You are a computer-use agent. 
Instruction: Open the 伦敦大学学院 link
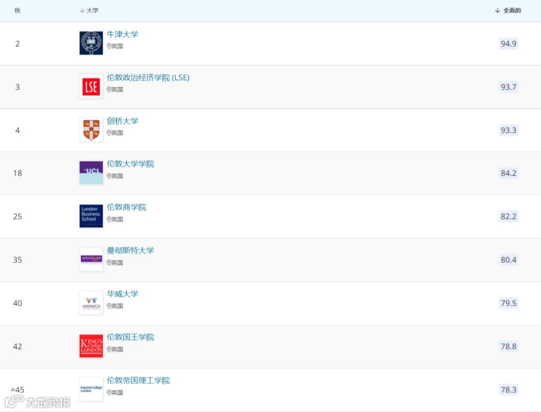(130, 164)
